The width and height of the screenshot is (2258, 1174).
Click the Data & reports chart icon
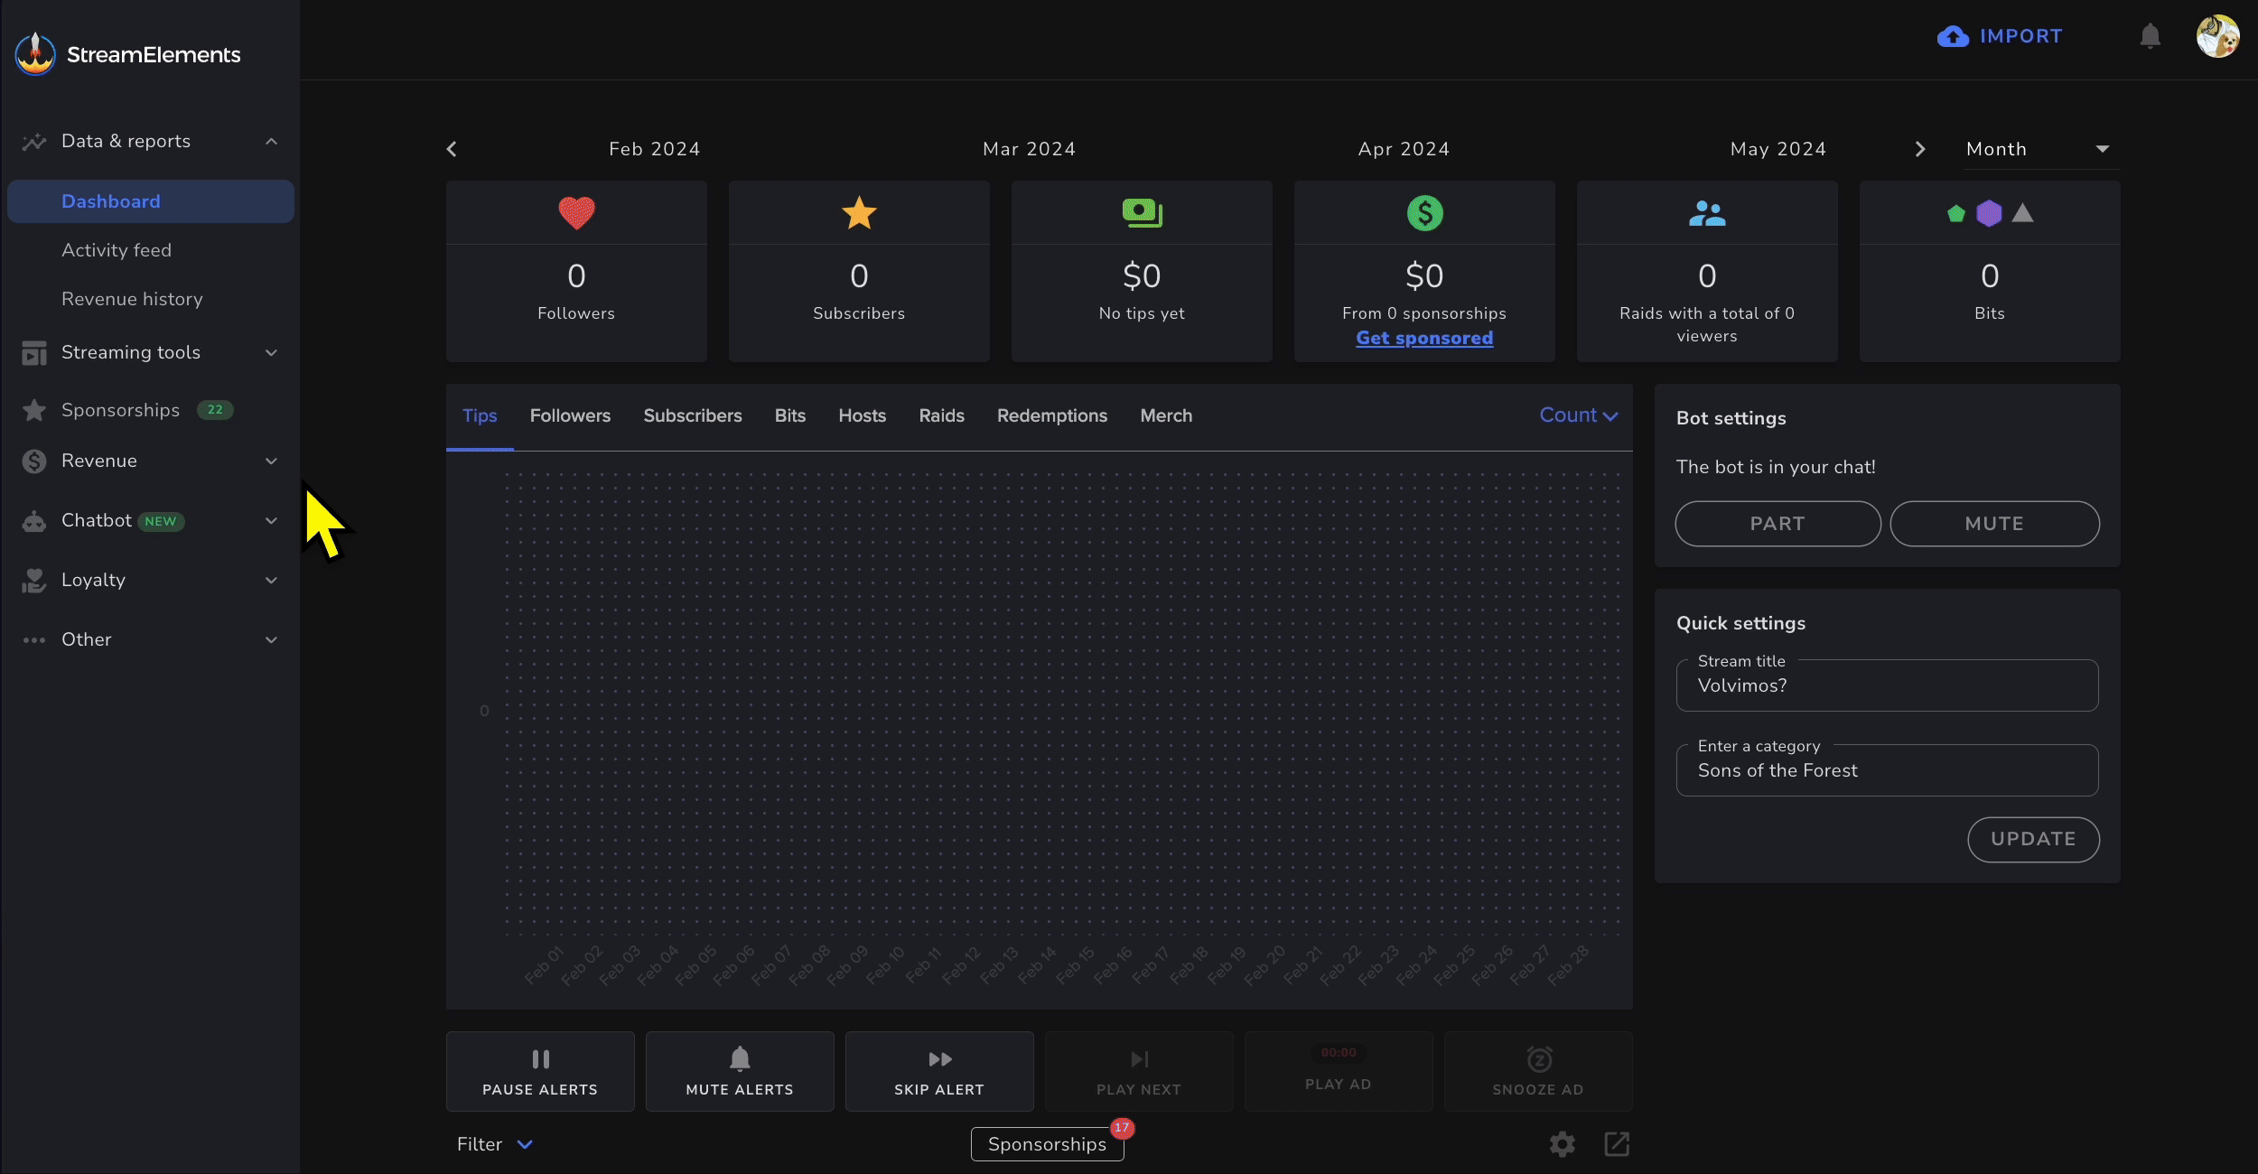(34, 142)
